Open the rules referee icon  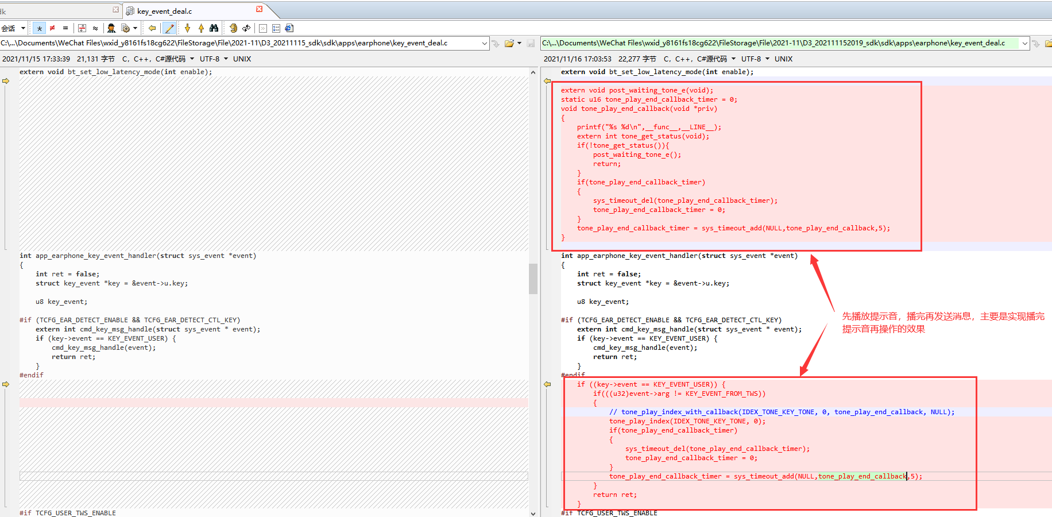click(x=111, y=28)
